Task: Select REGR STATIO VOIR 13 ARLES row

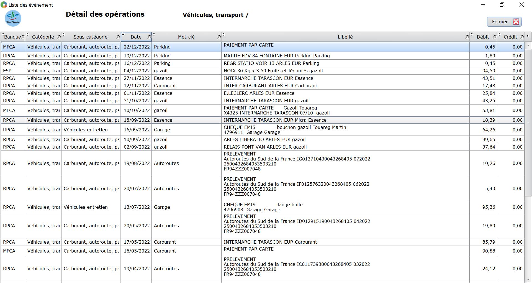Action: click(x=262, y=63)
